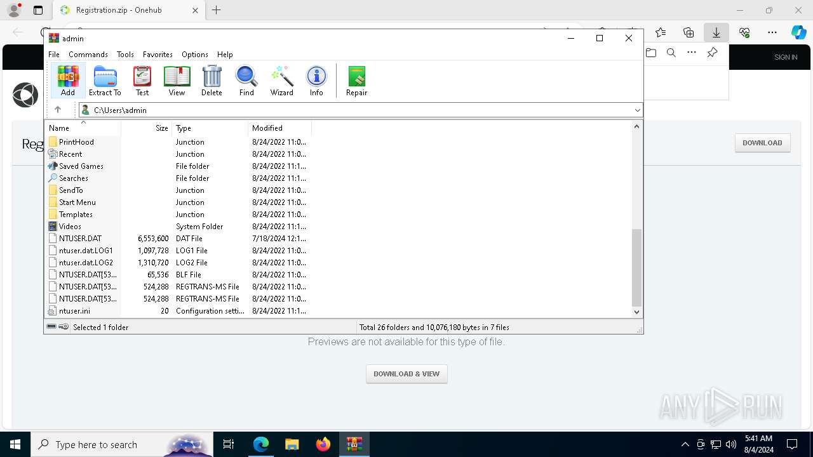Open Firefox from the taskbar
Image resolution: width=813 pixels, height=457 pixels.
(323, 444)
